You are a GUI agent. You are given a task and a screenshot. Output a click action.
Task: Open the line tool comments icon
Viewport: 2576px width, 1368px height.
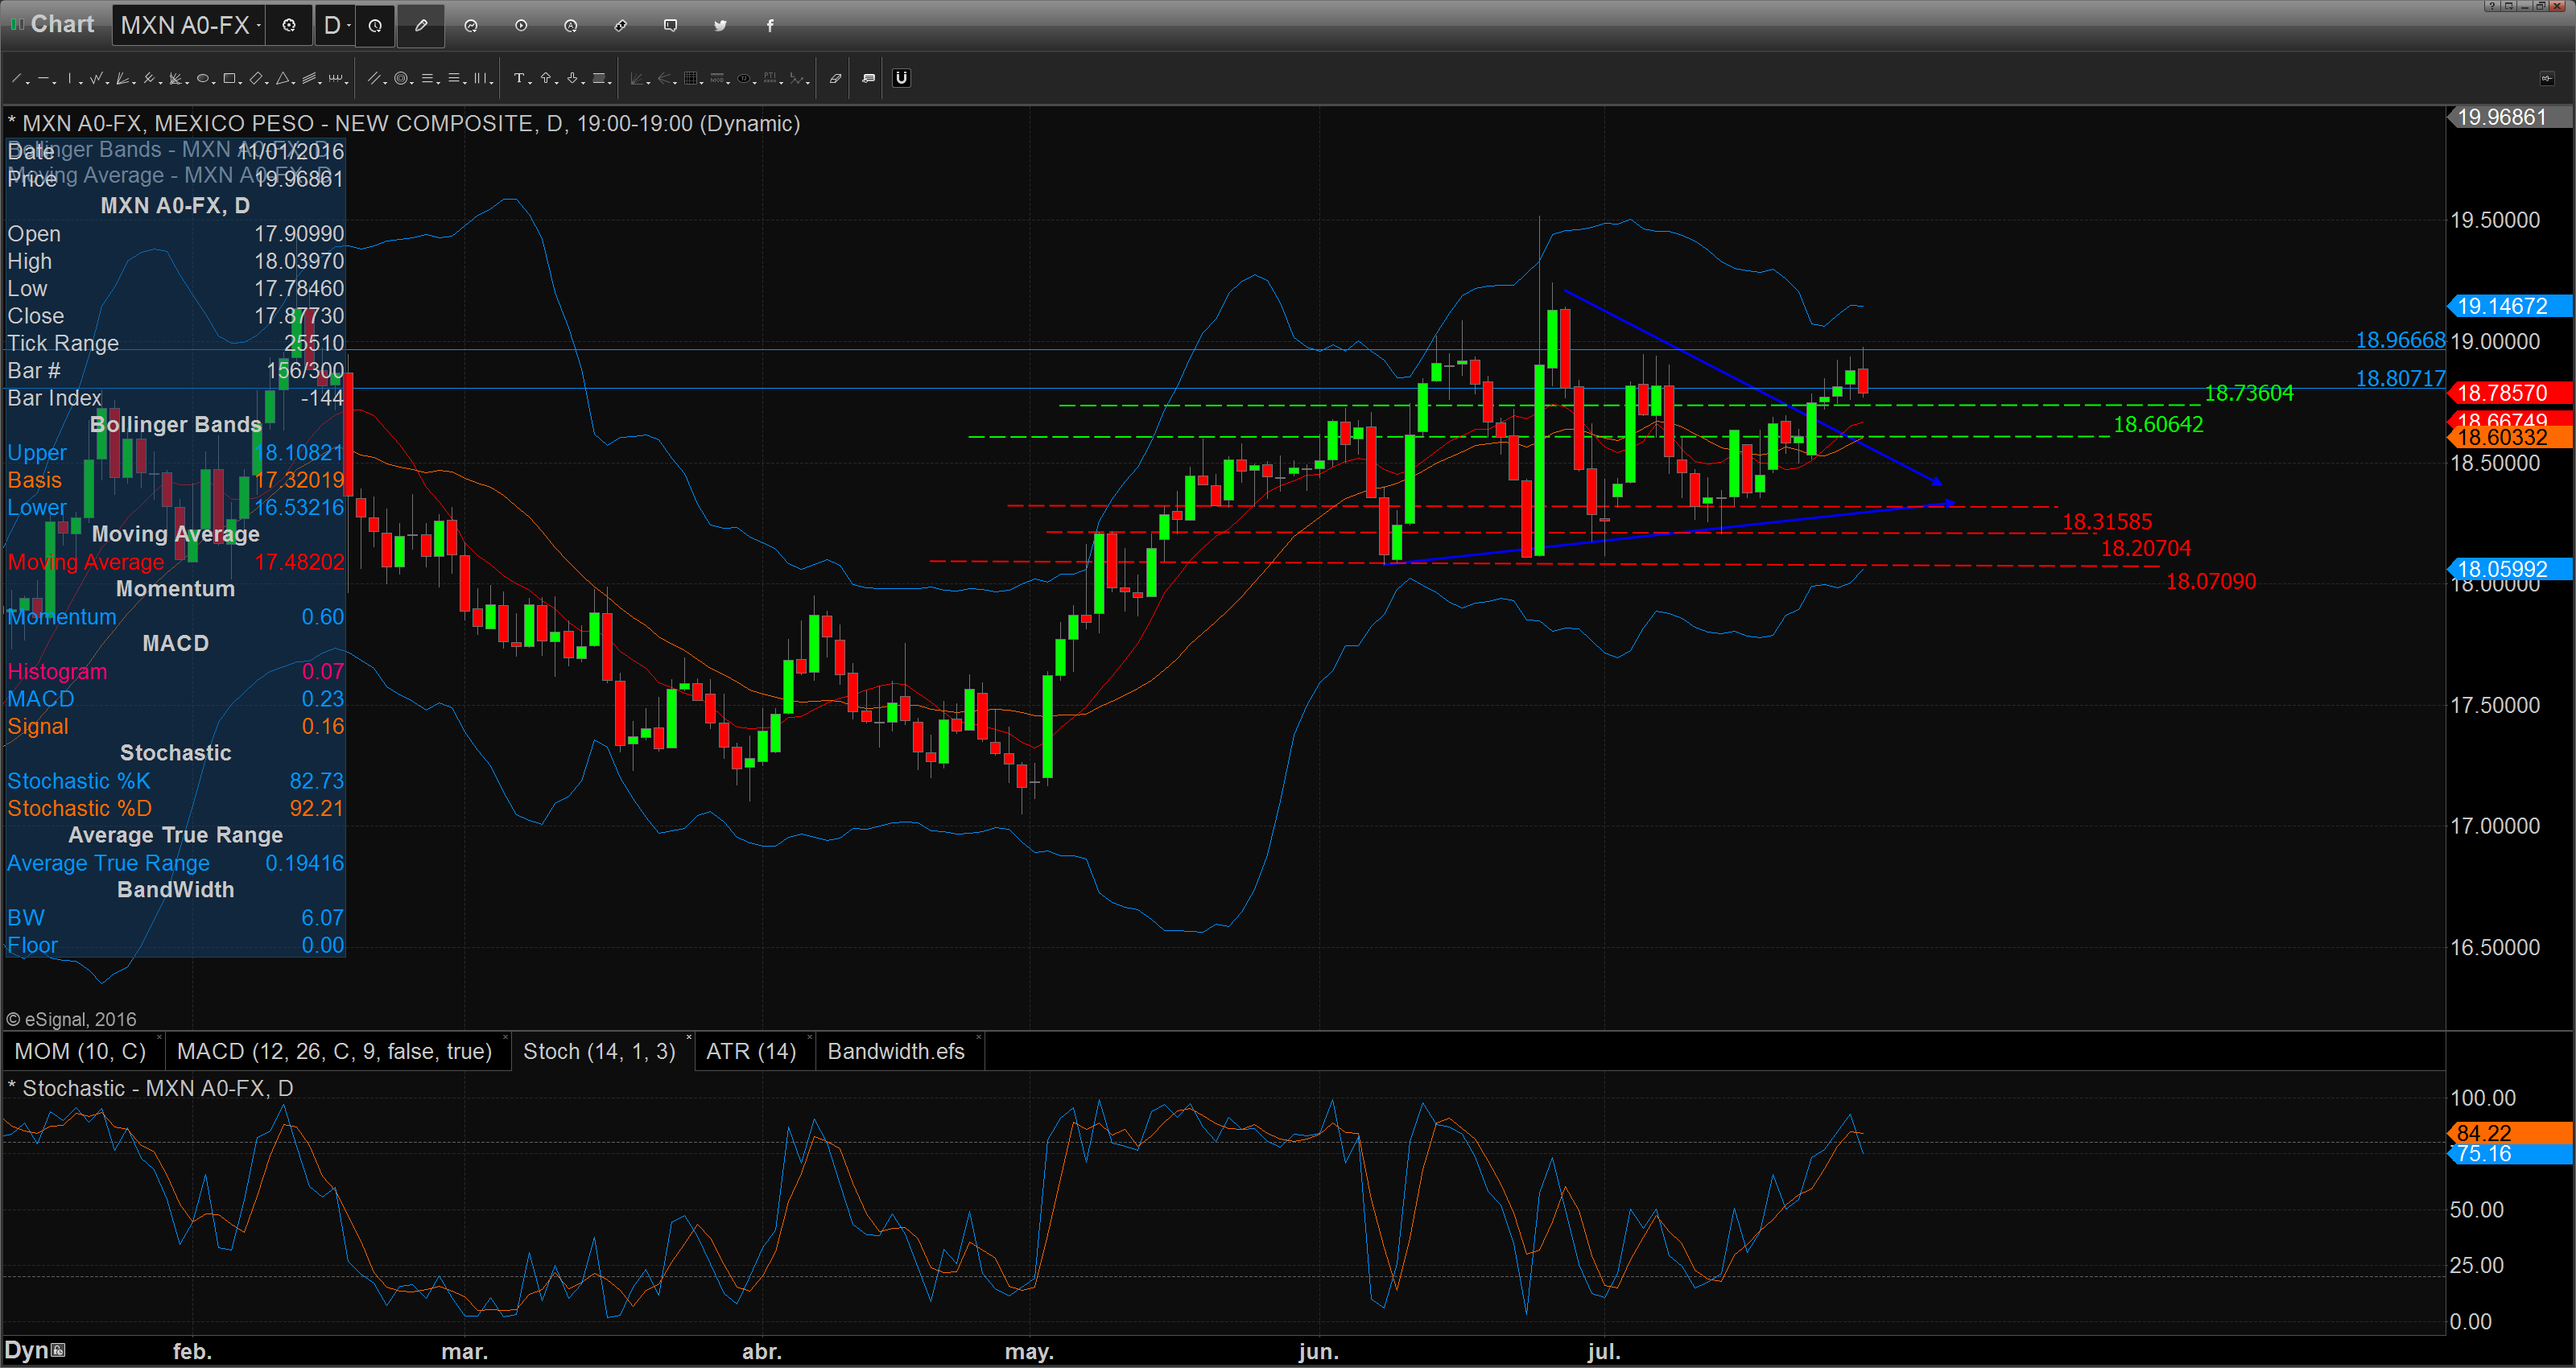click(869, 78)
